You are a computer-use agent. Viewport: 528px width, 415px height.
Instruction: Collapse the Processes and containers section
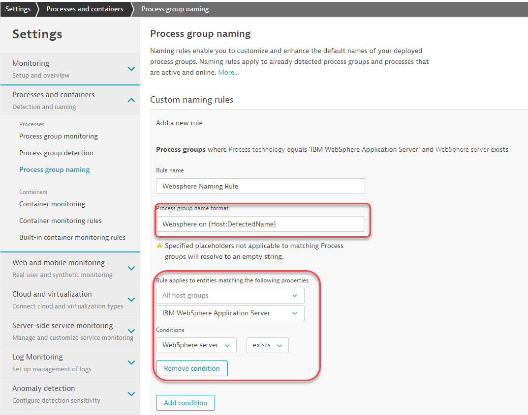131,100
